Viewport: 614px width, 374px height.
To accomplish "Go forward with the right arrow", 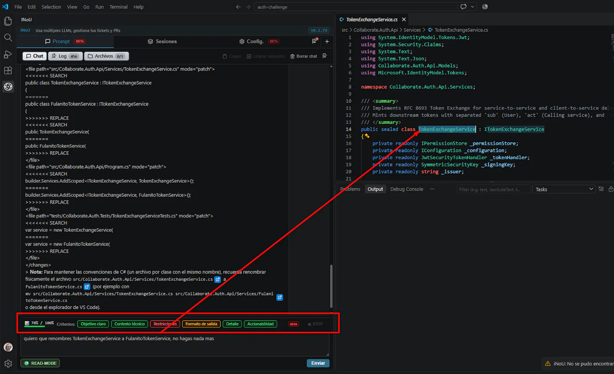I will pos(248,7).
